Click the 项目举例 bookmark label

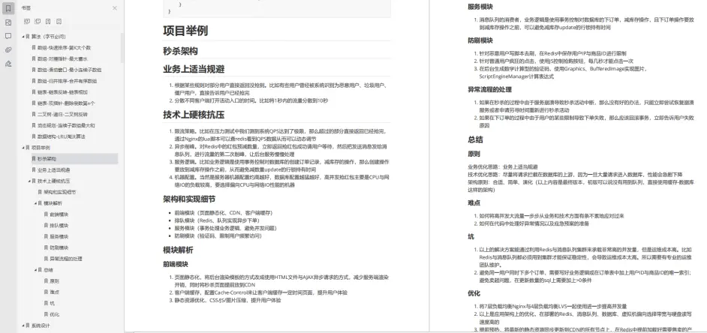click(41, 148)
